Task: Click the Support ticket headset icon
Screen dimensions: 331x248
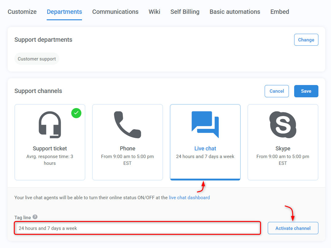Action: coord(50,124)
